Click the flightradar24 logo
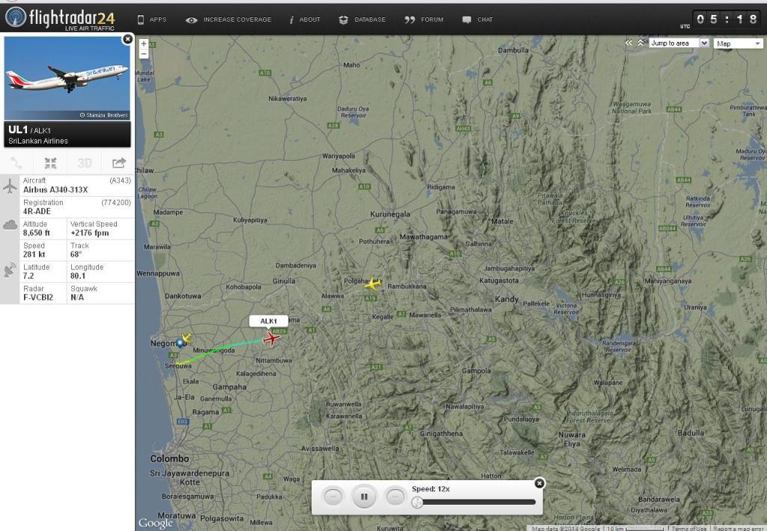Screen dimensions: 767x531 pos(60,18)
